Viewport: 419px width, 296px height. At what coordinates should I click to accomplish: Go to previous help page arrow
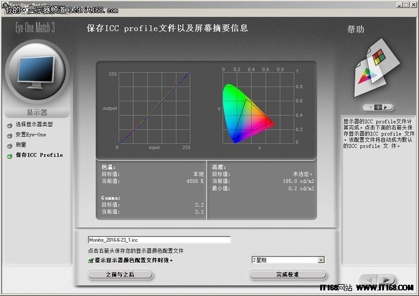pos(370,107)
